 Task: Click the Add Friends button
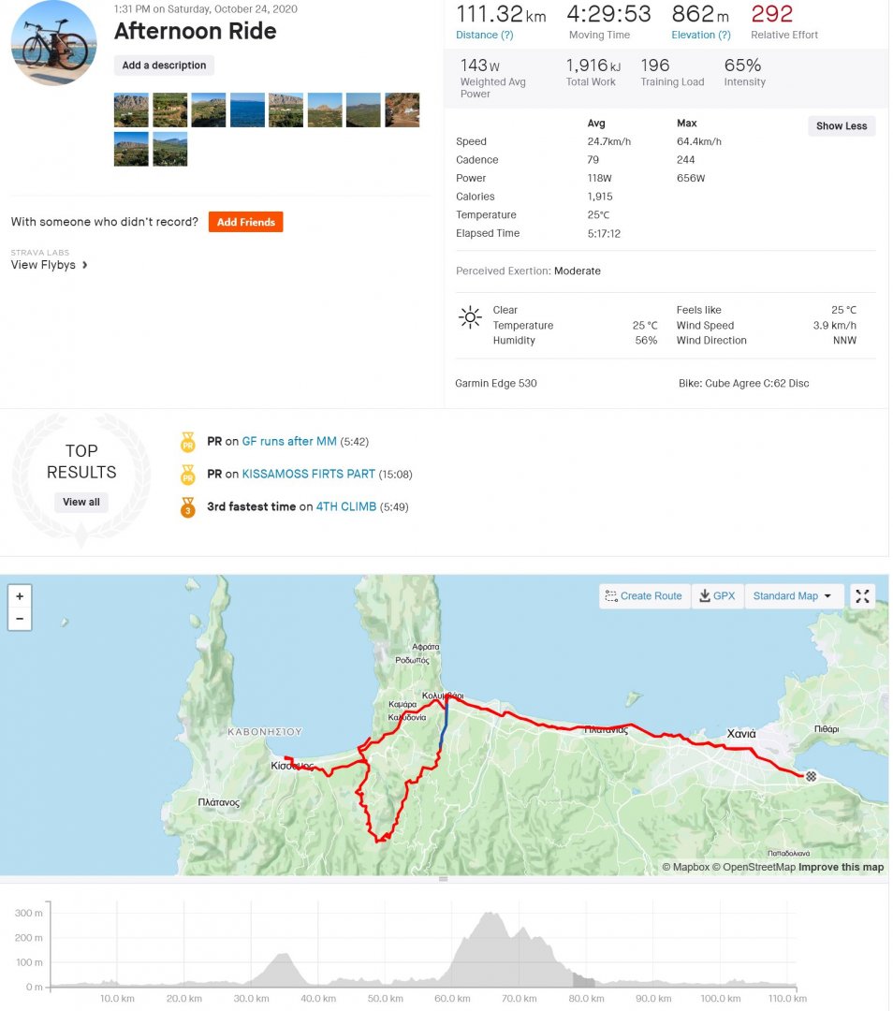point(245,222)
